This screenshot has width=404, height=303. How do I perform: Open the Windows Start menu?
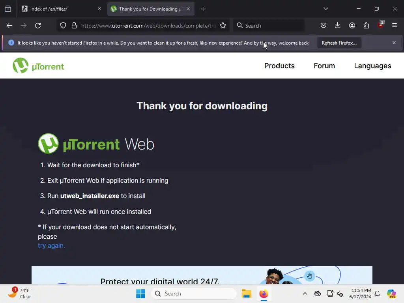pos(141,294)
